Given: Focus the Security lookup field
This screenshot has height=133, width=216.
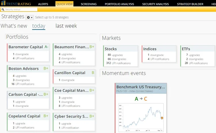Looking at the screenshot, I should [19, 9].
